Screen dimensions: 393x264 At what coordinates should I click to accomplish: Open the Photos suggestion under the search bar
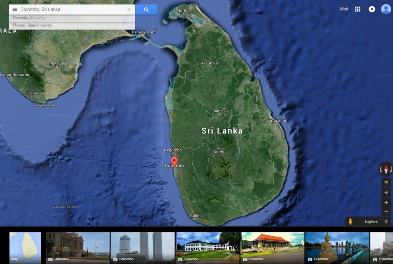click(x=19, y=25)
